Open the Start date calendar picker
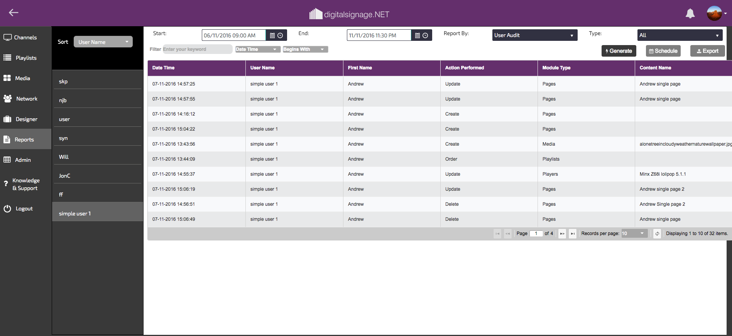Screen dimensions: 732x336 (x=272, y=35)
